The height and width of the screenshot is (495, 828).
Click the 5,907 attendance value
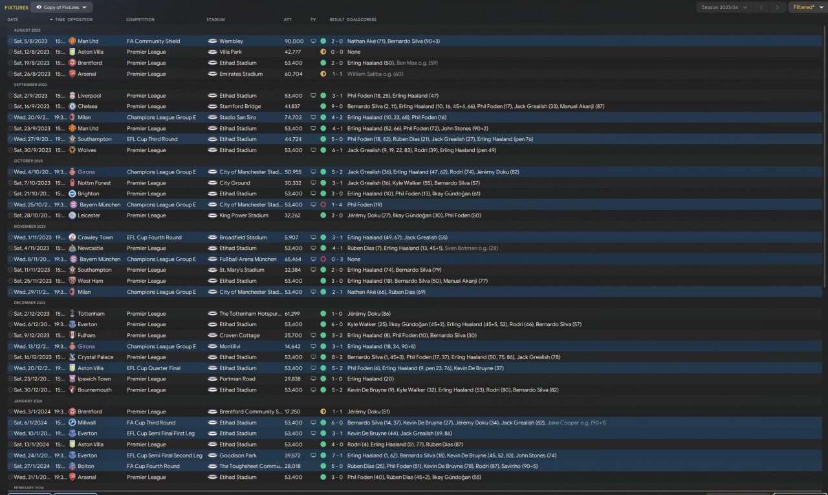[x=292, y=237]
